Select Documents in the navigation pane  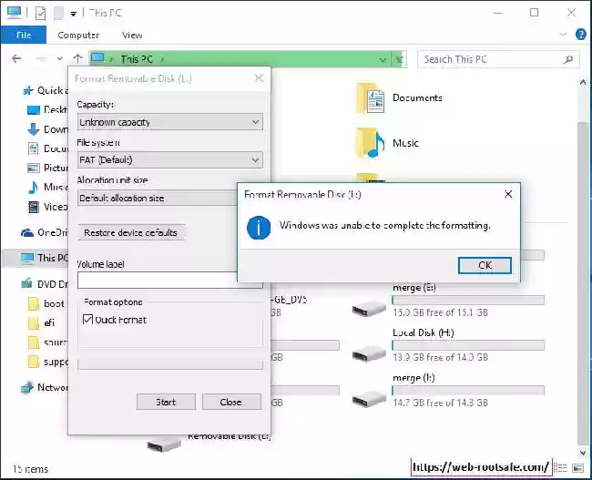(47, 148)
